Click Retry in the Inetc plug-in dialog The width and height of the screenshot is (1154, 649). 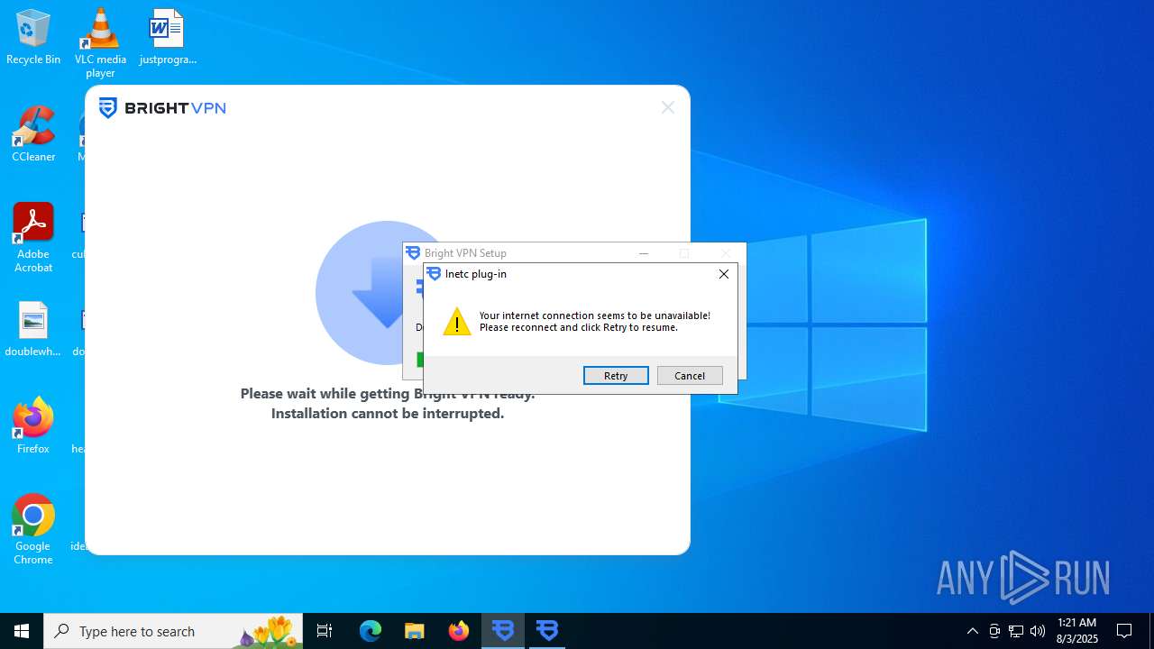coord(616,376)
